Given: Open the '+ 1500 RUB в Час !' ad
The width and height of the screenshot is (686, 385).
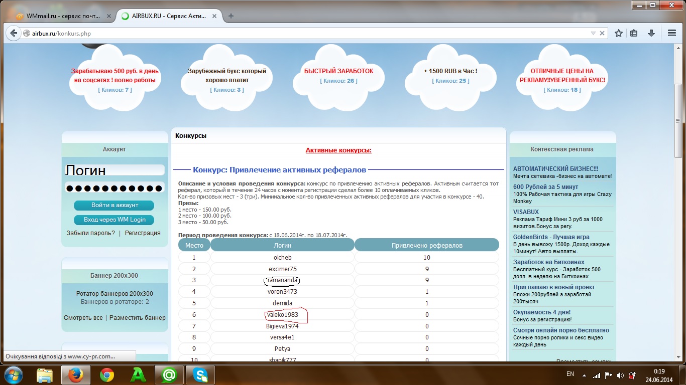Looking at the screenshot, I should 450,71.
